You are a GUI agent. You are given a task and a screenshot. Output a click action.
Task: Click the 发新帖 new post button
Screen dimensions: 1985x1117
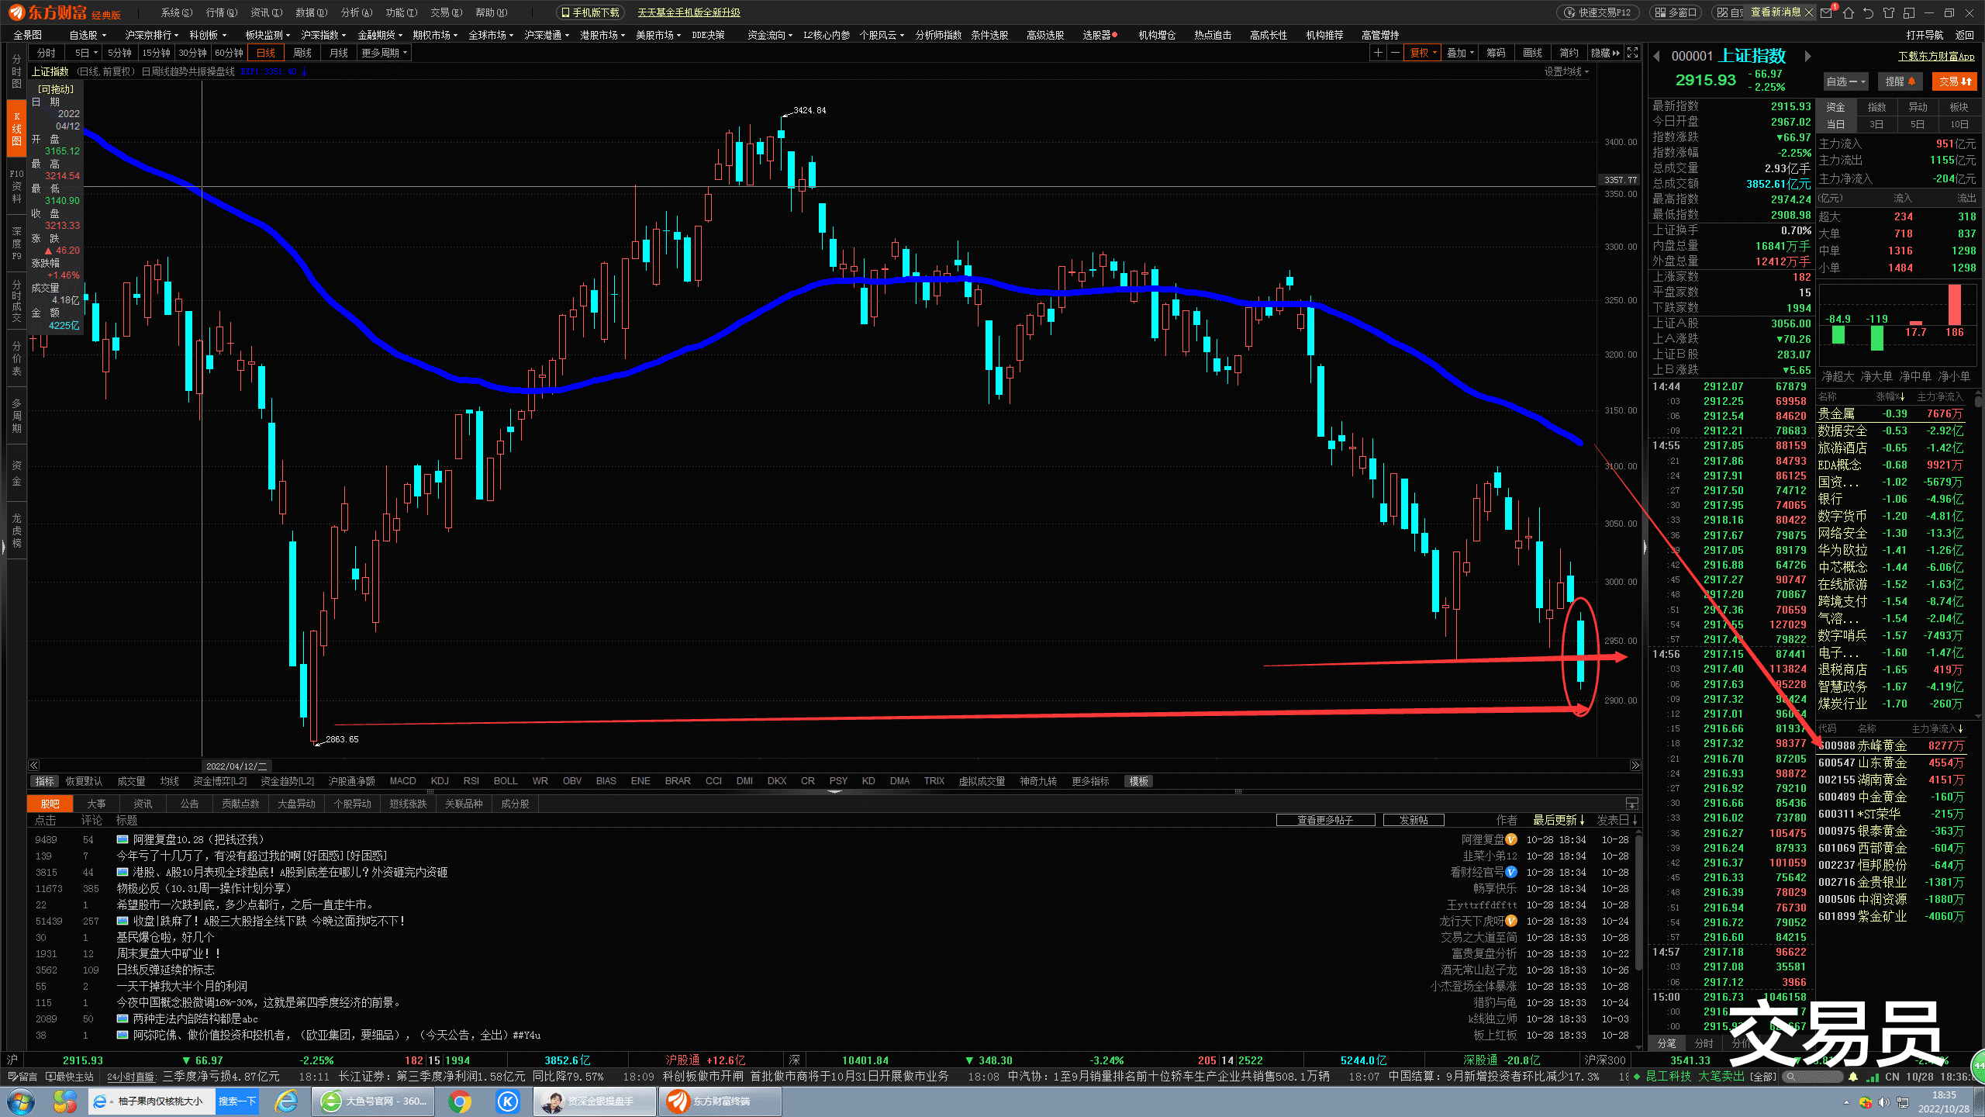point(1414,820)
